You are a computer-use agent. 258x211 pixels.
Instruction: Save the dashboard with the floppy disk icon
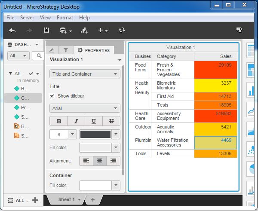point(46,30)
